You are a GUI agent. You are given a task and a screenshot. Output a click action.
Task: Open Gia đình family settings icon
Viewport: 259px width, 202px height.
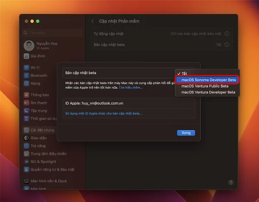click(x=26, y=56)
